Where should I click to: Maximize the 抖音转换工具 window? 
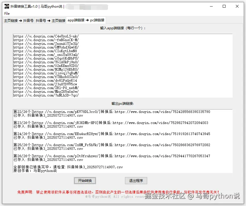(x=224, y=6)
